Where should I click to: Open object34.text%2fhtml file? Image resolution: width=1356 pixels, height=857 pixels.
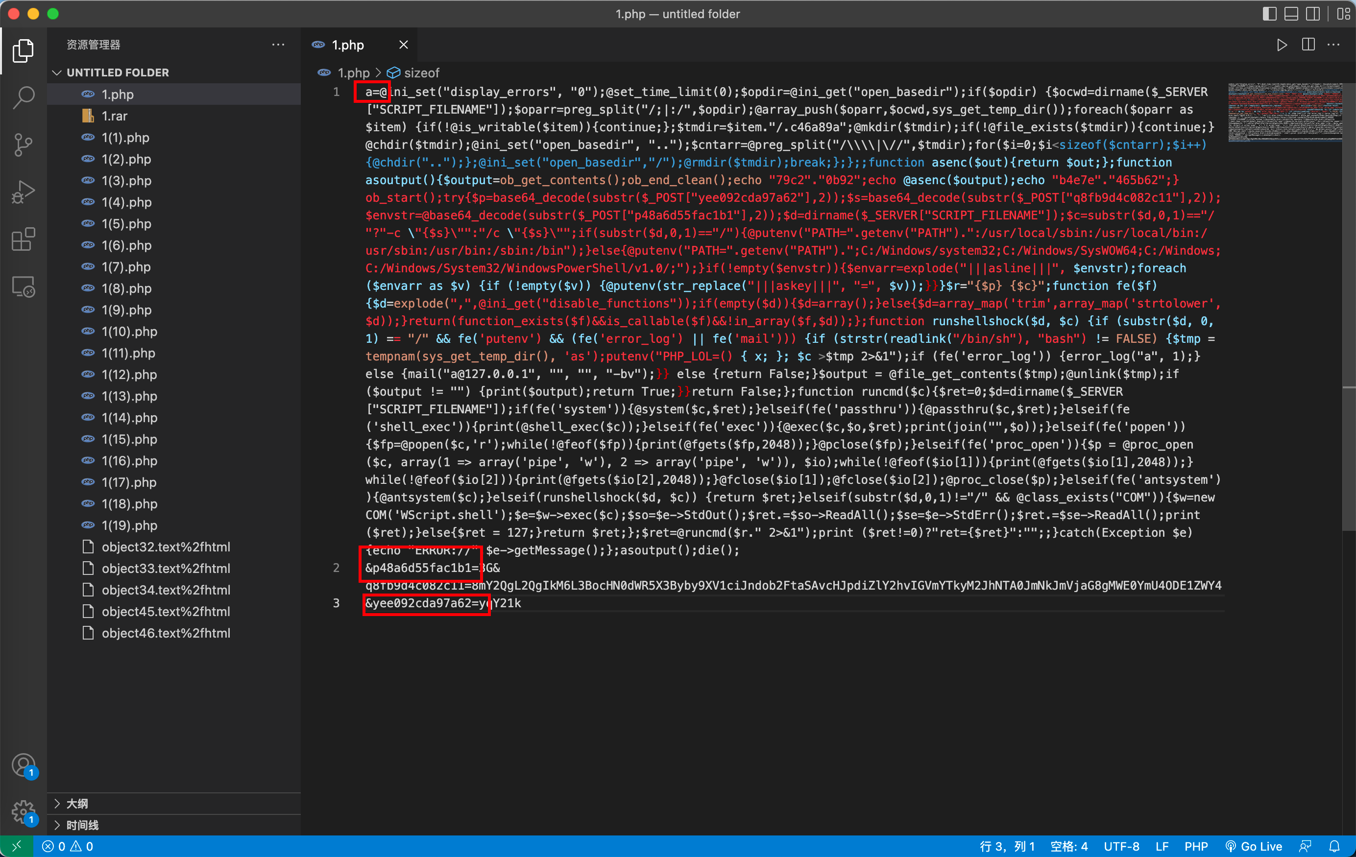pos(173,590)
